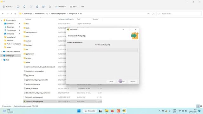Image resolution: width=203 pixels, height=114 pixels.
Task: Click Windows-SSD (C:) breadcrumb
Action: pos(42,14)
